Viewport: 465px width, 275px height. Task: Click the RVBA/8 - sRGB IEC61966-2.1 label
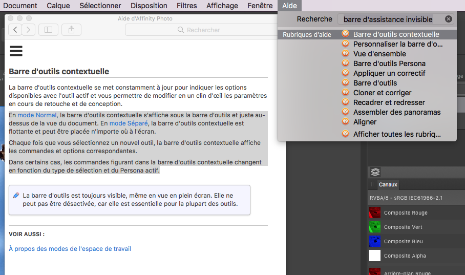406,198
